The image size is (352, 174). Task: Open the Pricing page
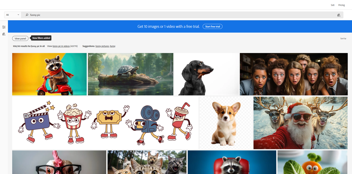coord(341,5)
